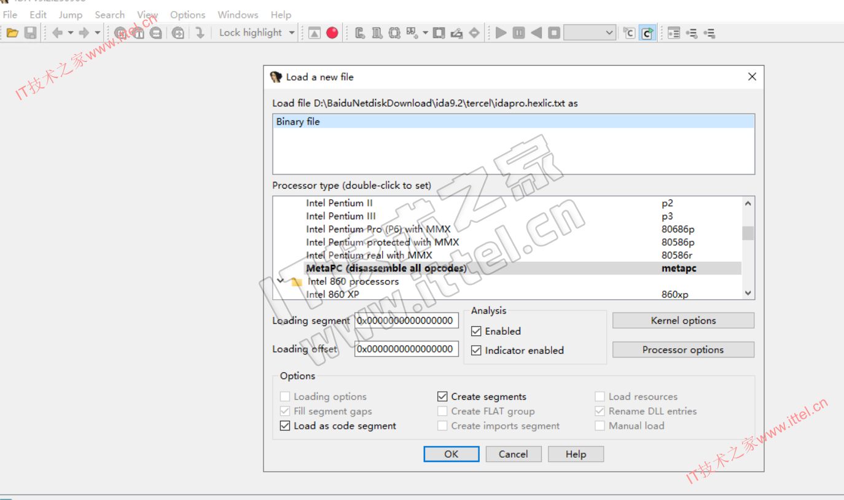Open the Options menu
The image size is (844, 500).
187,15
